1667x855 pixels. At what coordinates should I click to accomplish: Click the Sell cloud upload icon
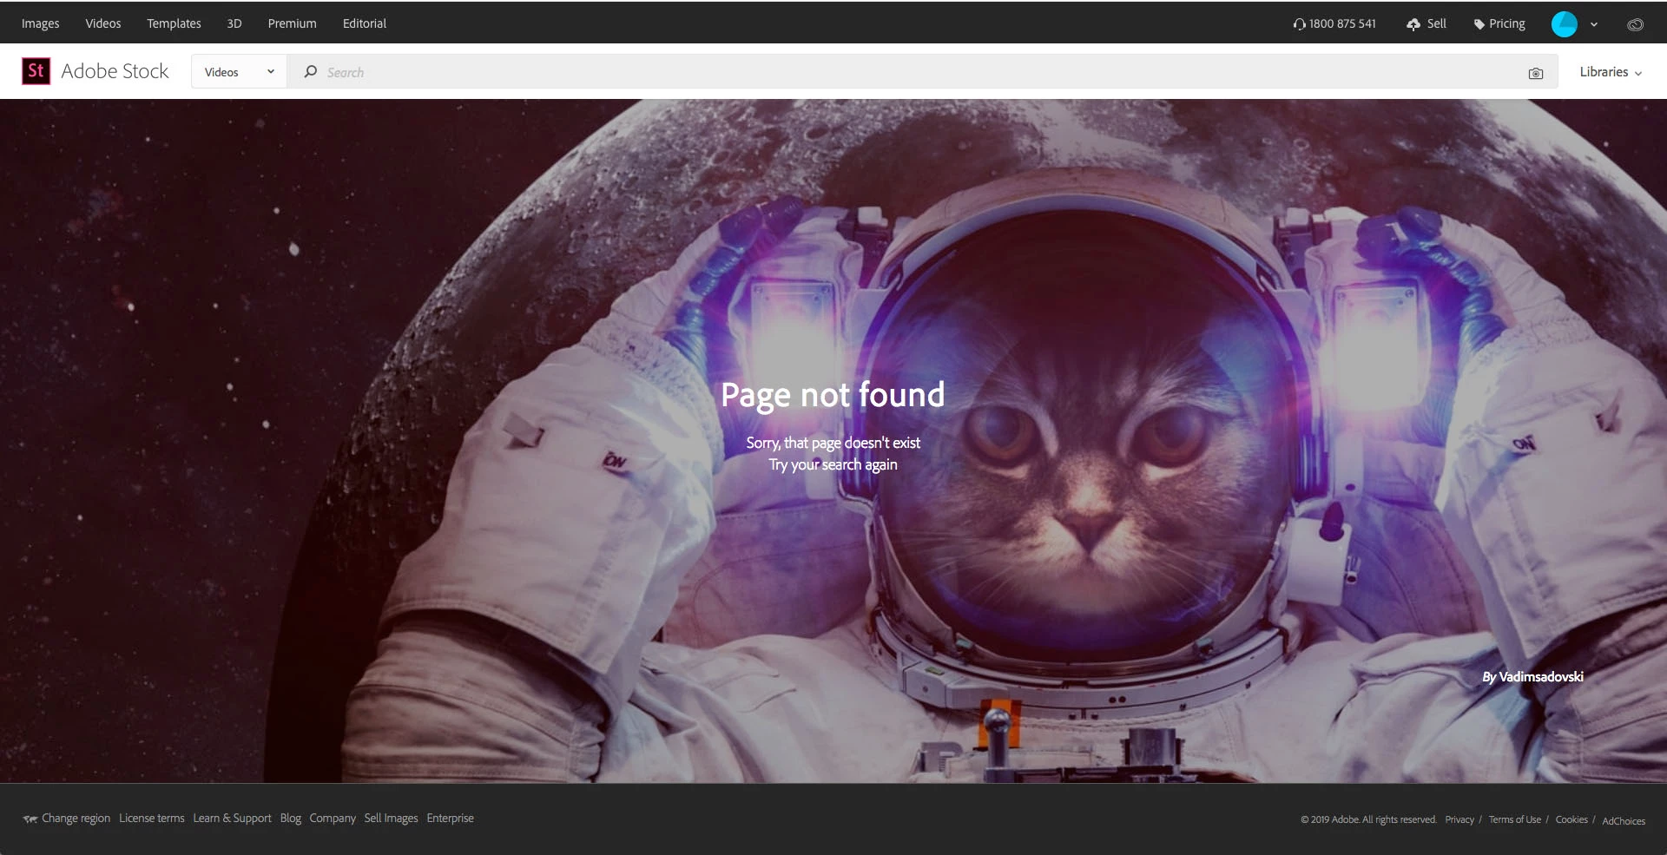coord(1413,24)
